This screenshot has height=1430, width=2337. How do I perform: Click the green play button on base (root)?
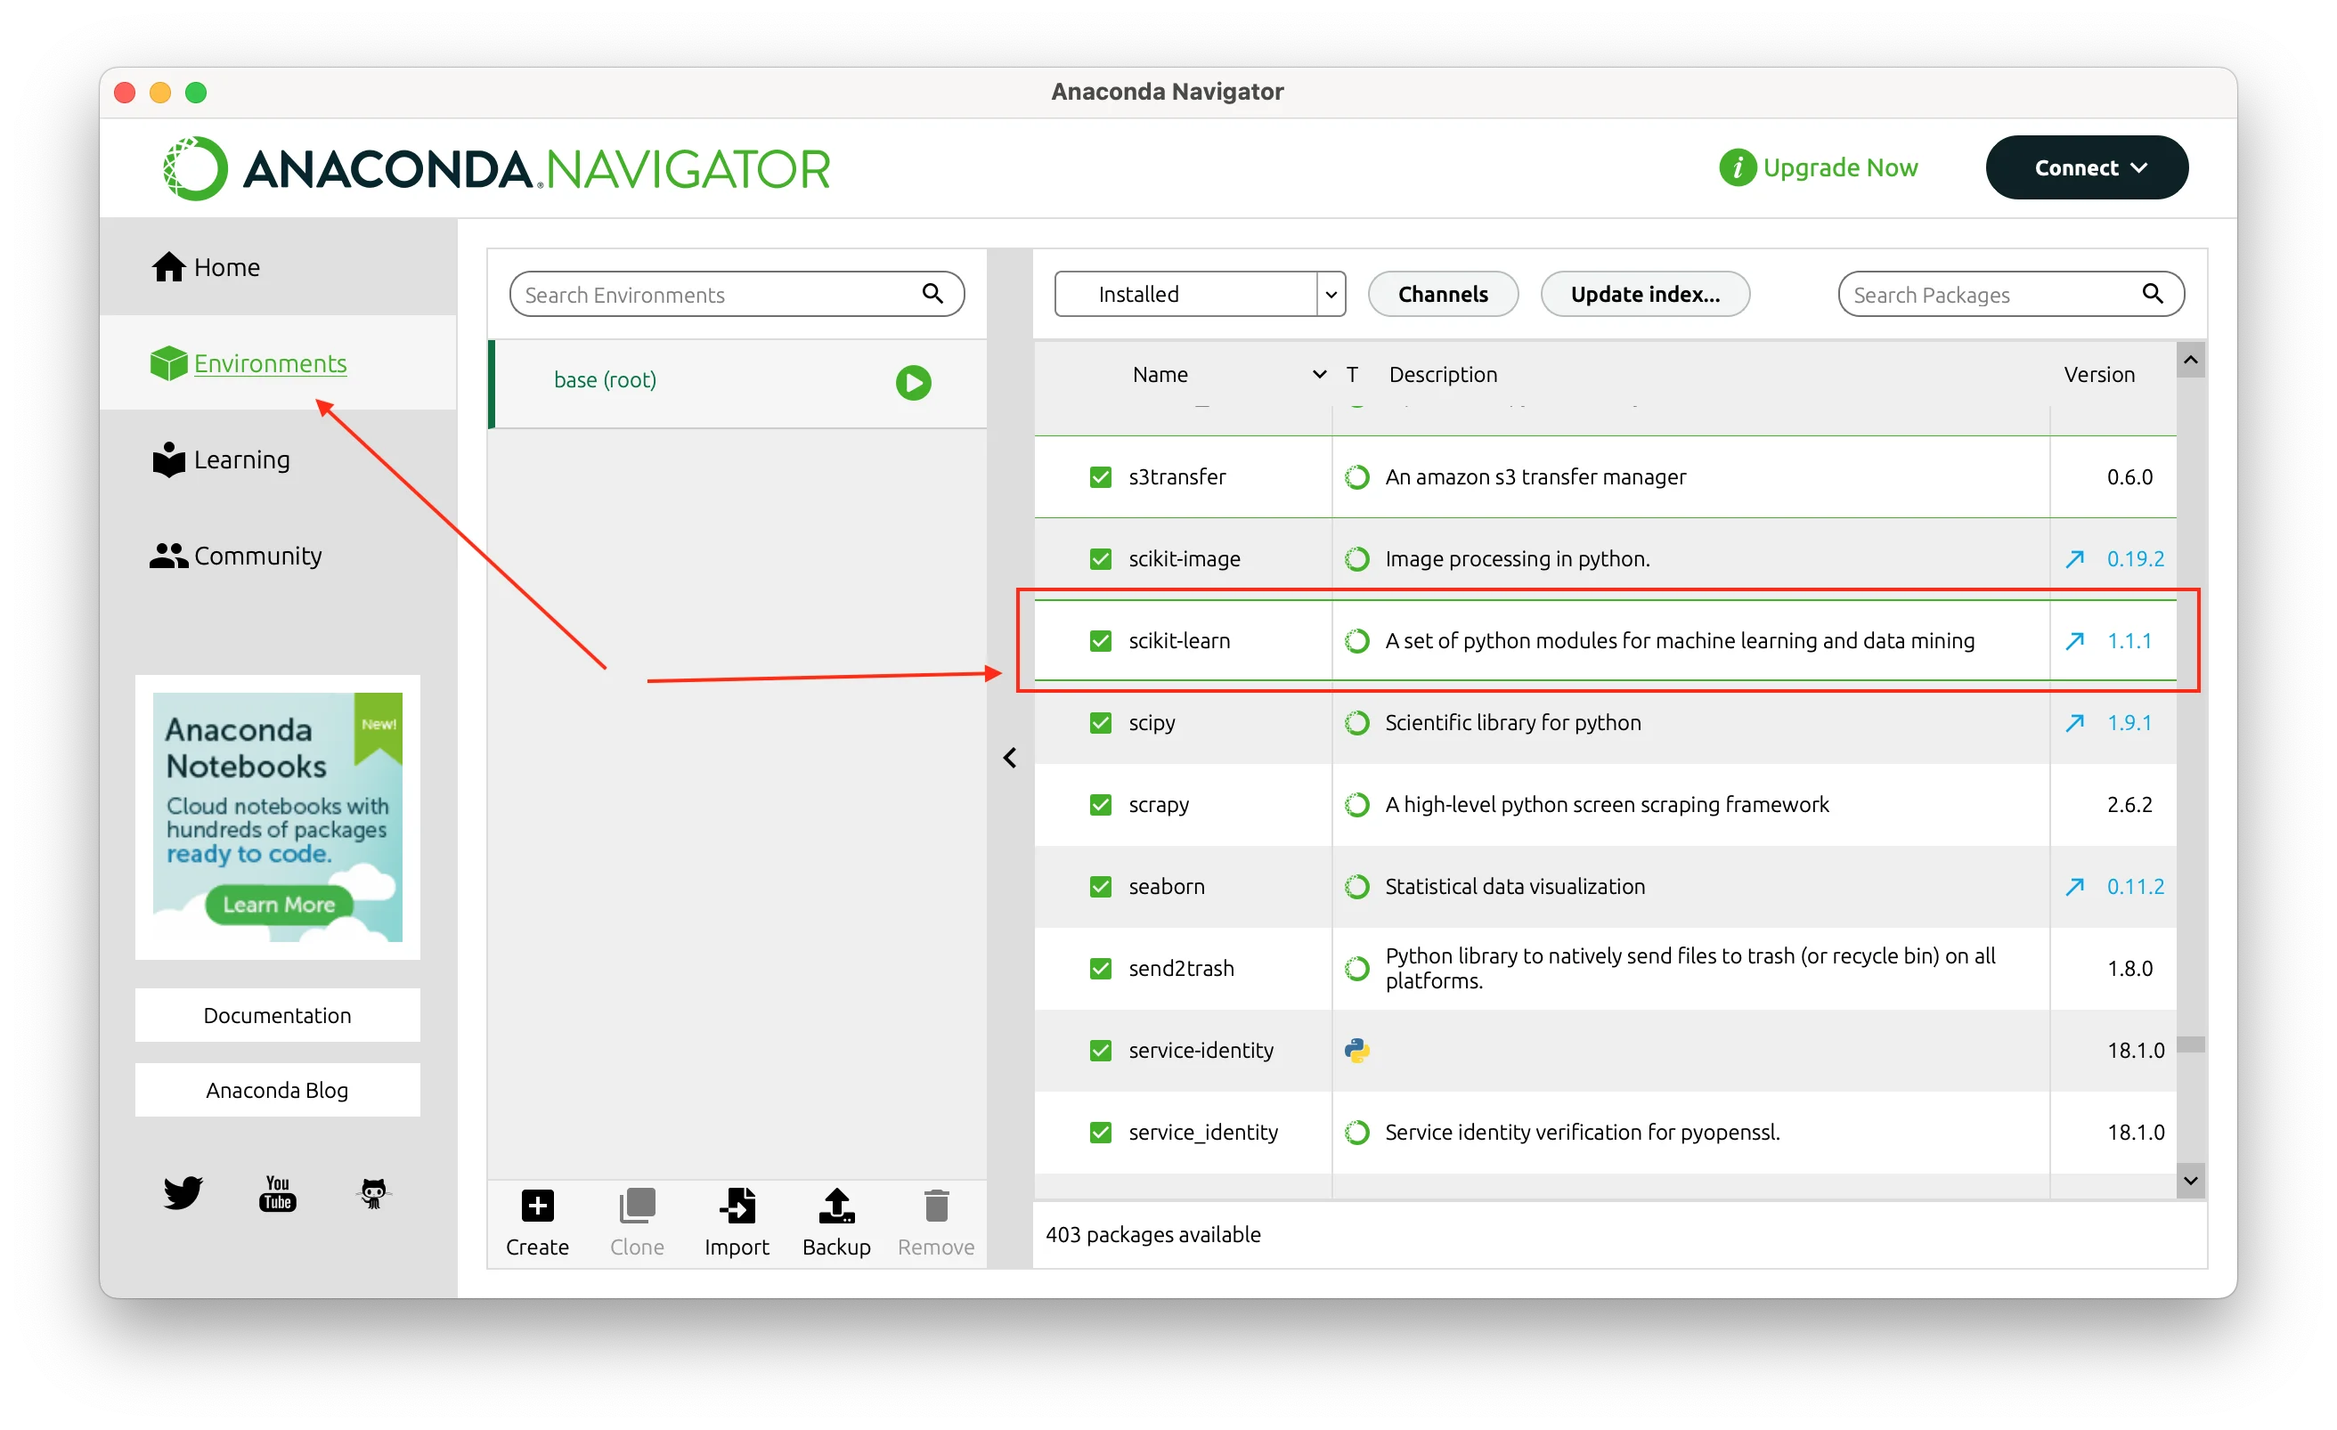[x=914, y=383]
